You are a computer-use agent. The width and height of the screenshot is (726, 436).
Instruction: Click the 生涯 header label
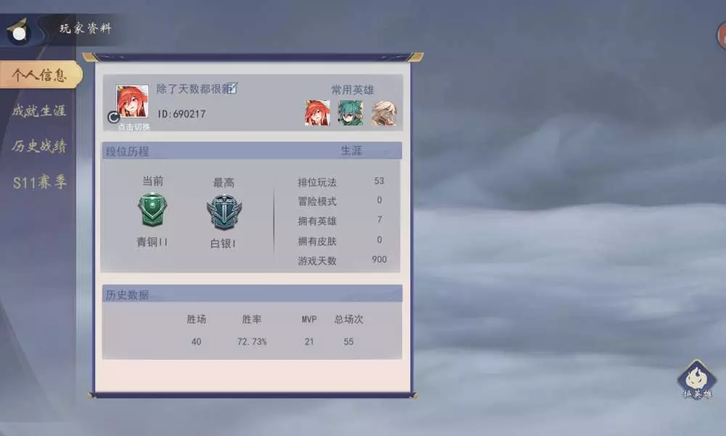click(351, 150)
